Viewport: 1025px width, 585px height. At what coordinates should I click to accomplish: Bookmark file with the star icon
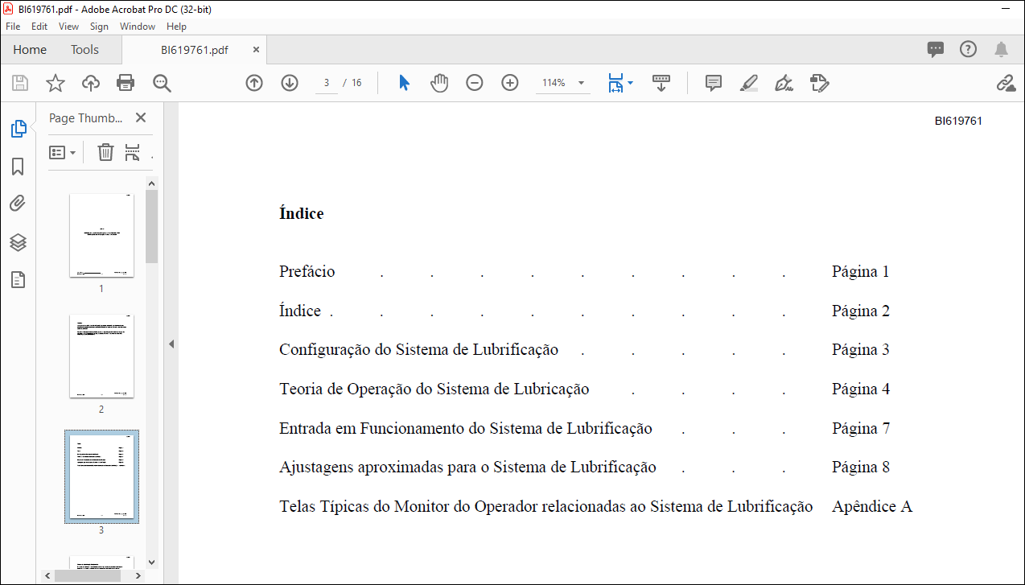(x=55, y=83)
